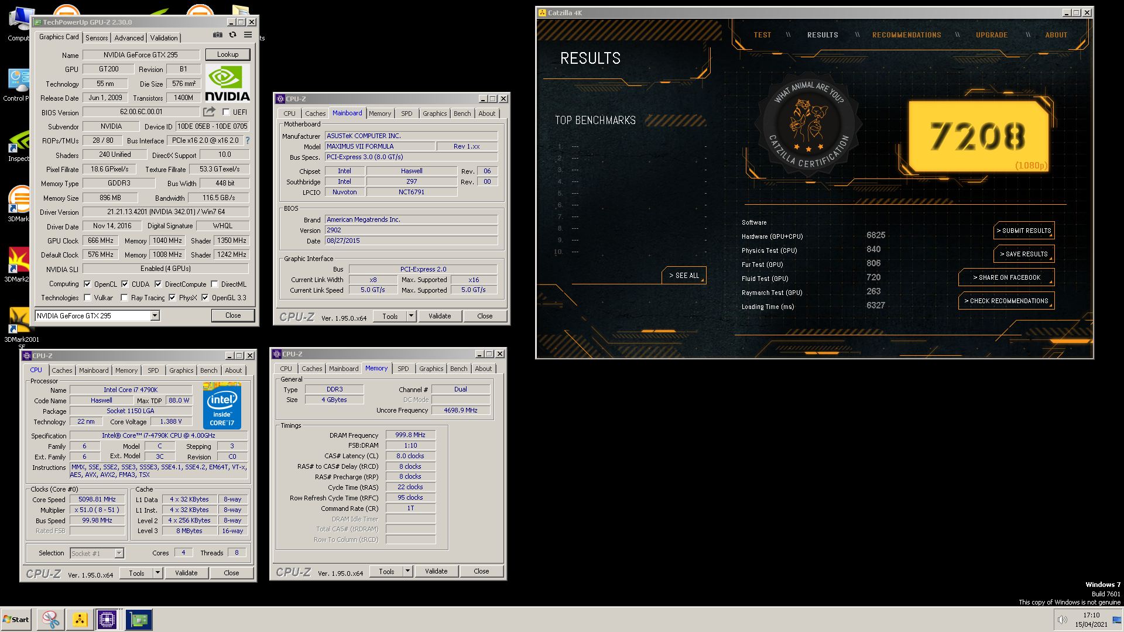Screen dimensions: 1124x632
Task: Switch to the Sensors tab in GPU-Z
Action: (97, 37)
